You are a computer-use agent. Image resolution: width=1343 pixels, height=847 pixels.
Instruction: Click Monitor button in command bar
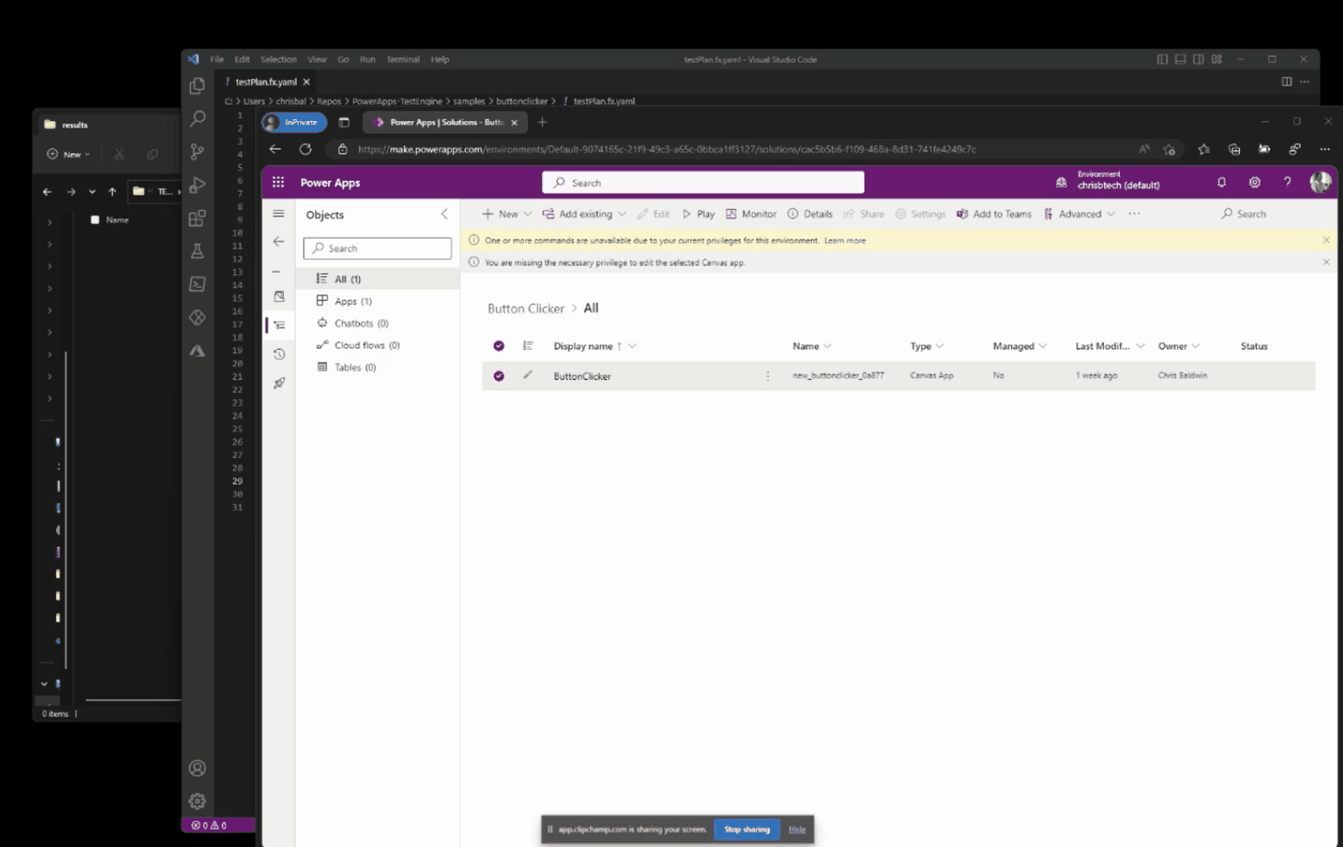(751, 214)
